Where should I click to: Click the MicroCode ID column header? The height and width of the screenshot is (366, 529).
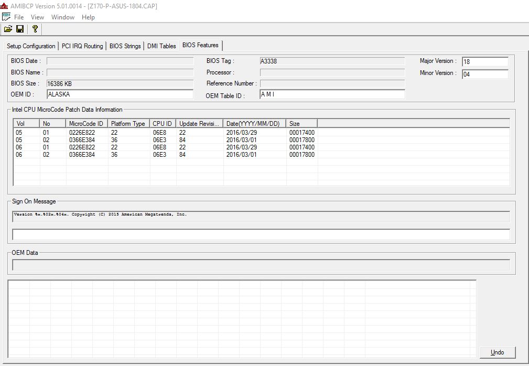[87, 123]
